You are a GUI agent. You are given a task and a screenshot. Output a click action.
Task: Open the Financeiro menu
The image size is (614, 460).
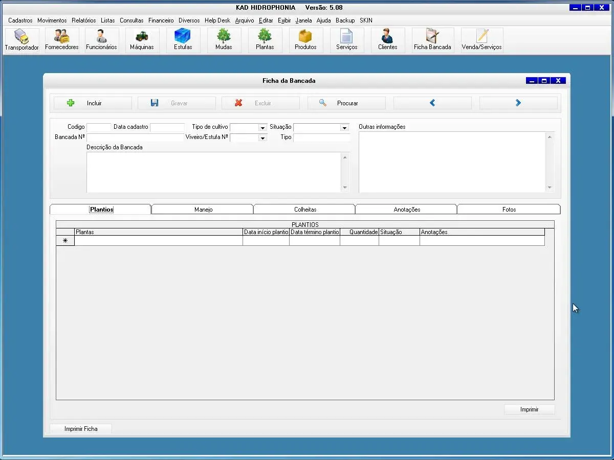point(161,20)
